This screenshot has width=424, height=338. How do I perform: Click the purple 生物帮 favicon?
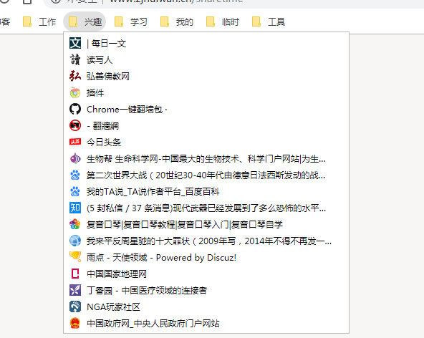[x=75, y=159]
